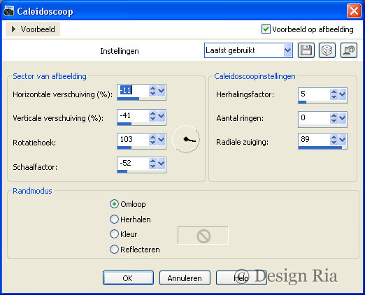Click the Horizontale verschuiving slider bar
The height and width of the screenshot is (295, 365).
pyautogui.click(x=141, y=99)
